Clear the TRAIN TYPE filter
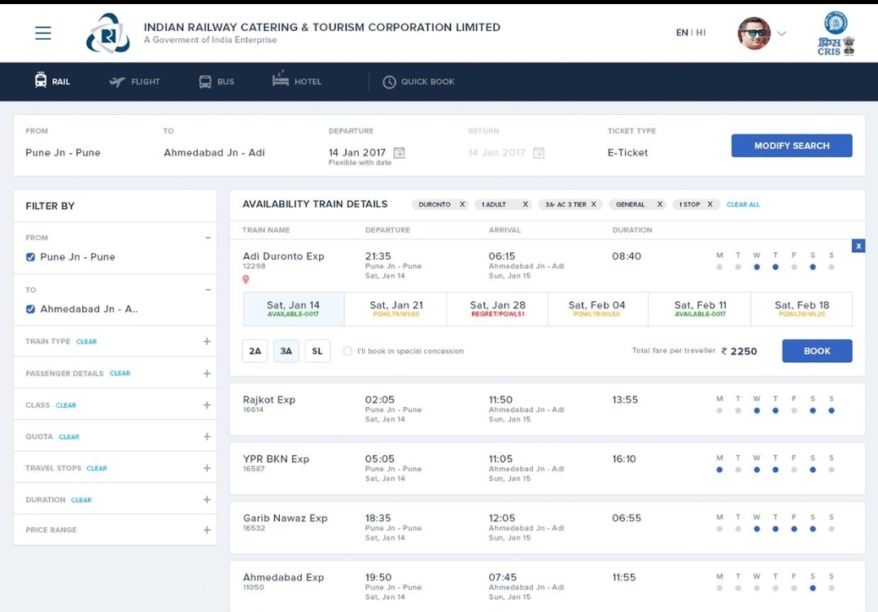The width and height of the screenshot is (878, 612). tap(86, 342)
